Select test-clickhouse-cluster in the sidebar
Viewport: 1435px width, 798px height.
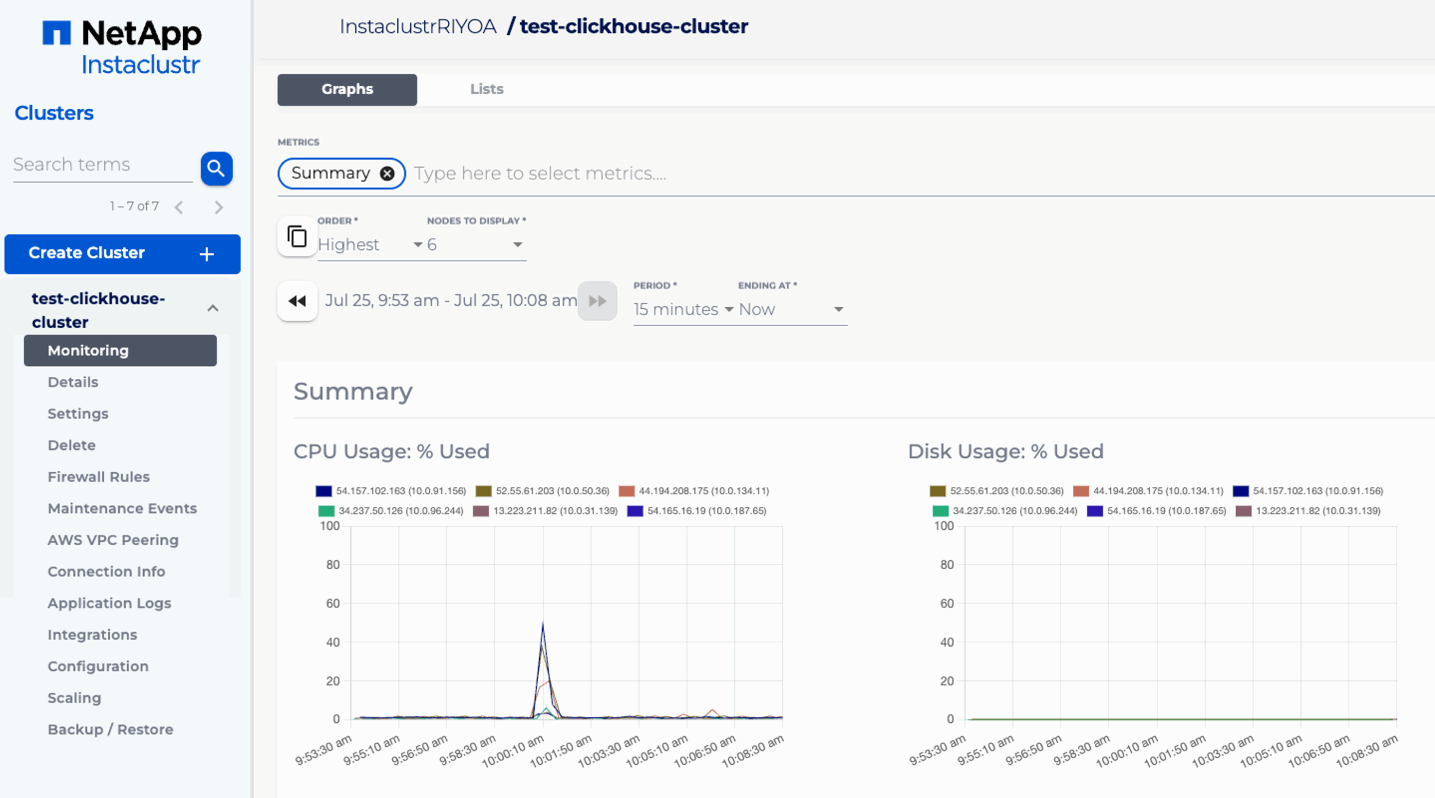(x=99, y=310)
